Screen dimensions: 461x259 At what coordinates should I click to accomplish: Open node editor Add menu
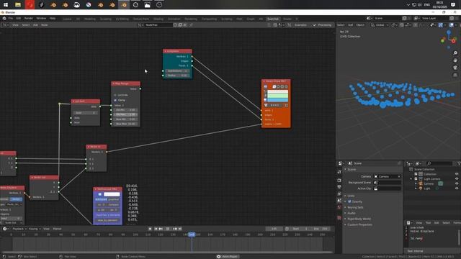(x=35, y=25)
